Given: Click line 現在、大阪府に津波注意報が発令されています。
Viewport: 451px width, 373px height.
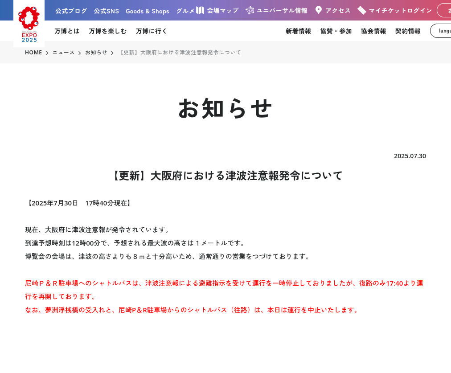Looking at the screenshot, I should click(x=98, y=230).
